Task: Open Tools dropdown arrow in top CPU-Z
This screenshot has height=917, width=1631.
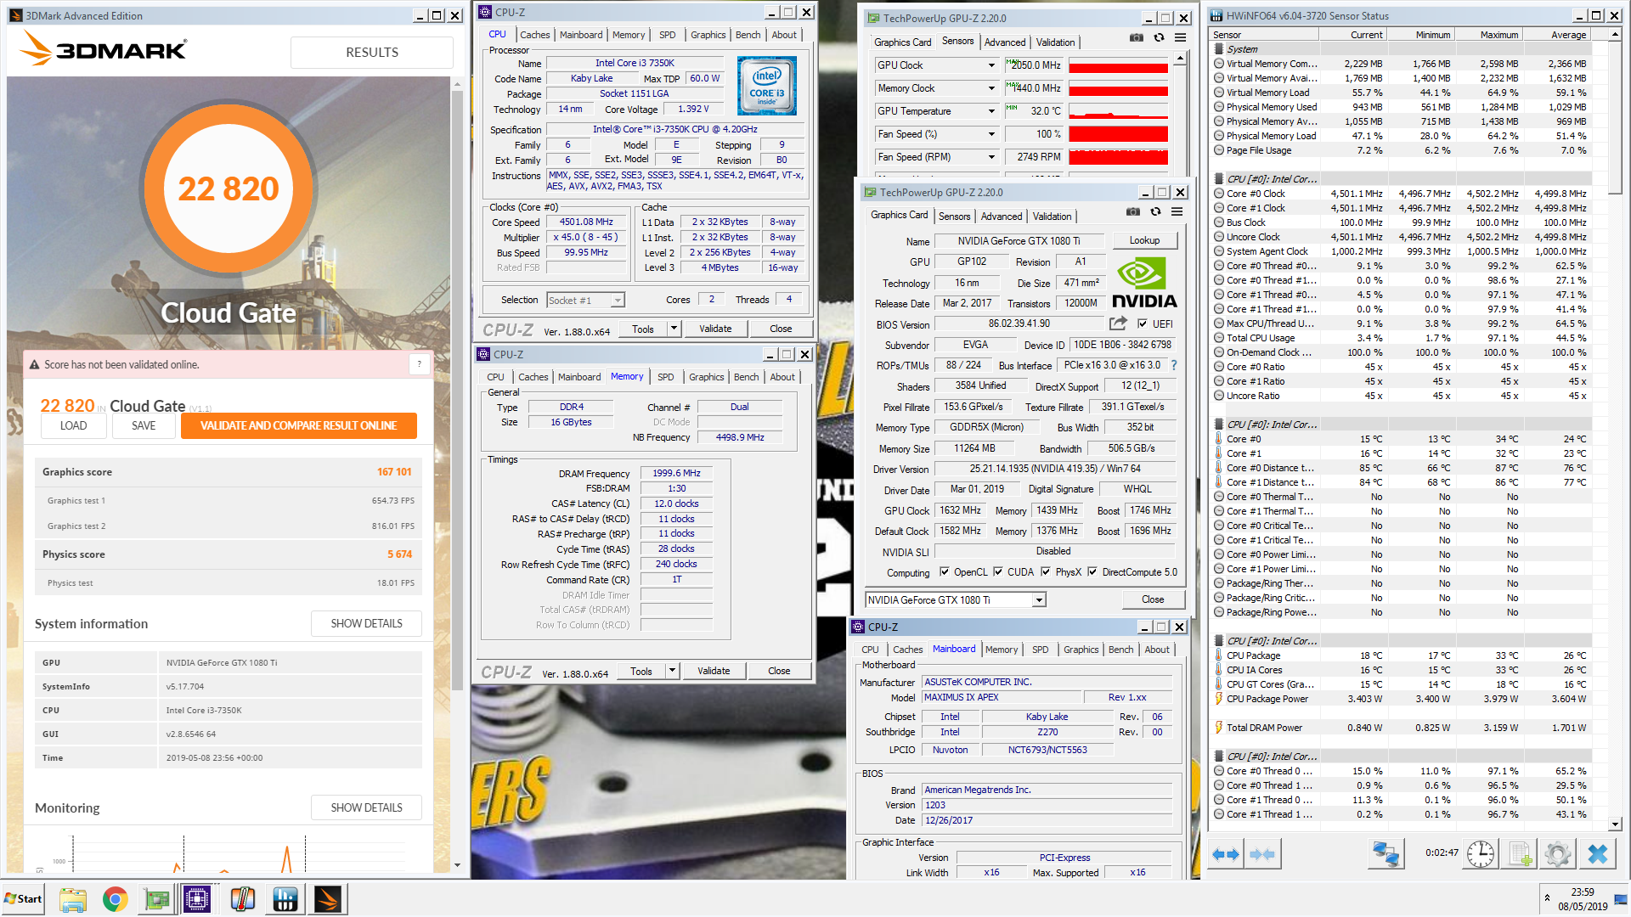Action: [674, 329]
